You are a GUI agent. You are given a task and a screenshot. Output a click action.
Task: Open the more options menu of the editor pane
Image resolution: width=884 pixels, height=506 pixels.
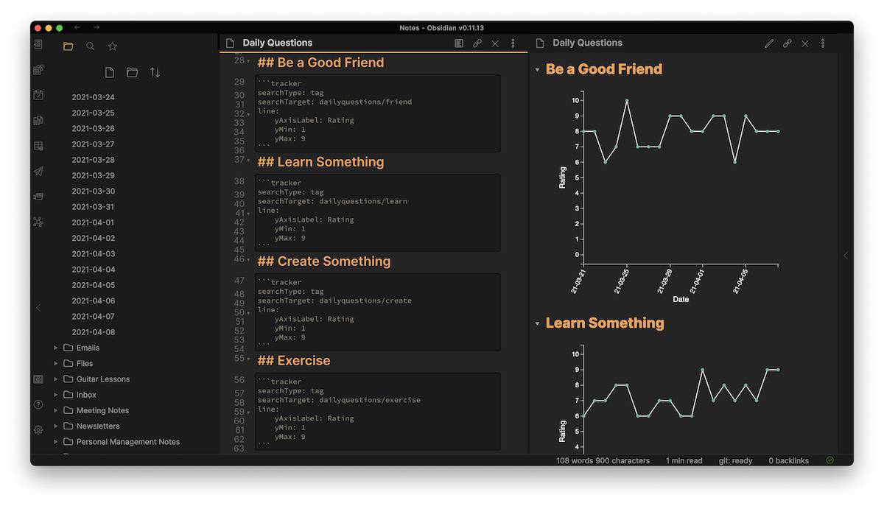click(x=513, y=43)
